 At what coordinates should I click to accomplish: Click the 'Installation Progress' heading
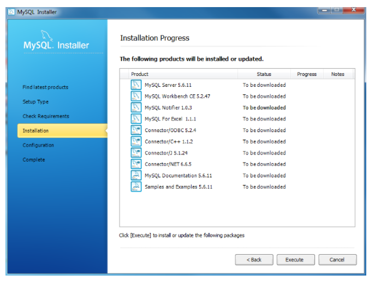pyautogui.click(x=154, y=38)
